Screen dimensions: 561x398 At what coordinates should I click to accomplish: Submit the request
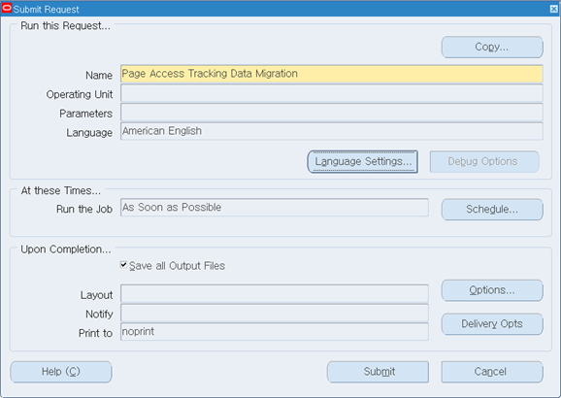pos(378,372)
